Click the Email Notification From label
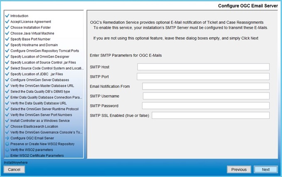 pyautogui.click(x=110, y=87)
